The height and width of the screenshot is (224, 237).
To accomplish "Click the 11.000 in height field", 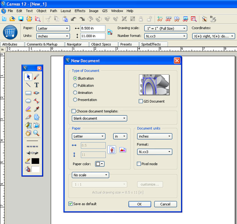I will click(x=93, y=36).
